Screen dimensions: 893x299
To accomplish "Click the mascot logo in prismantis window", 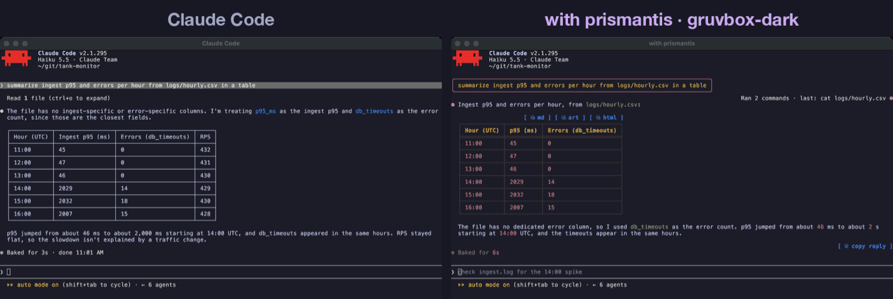I will [467, 58].
